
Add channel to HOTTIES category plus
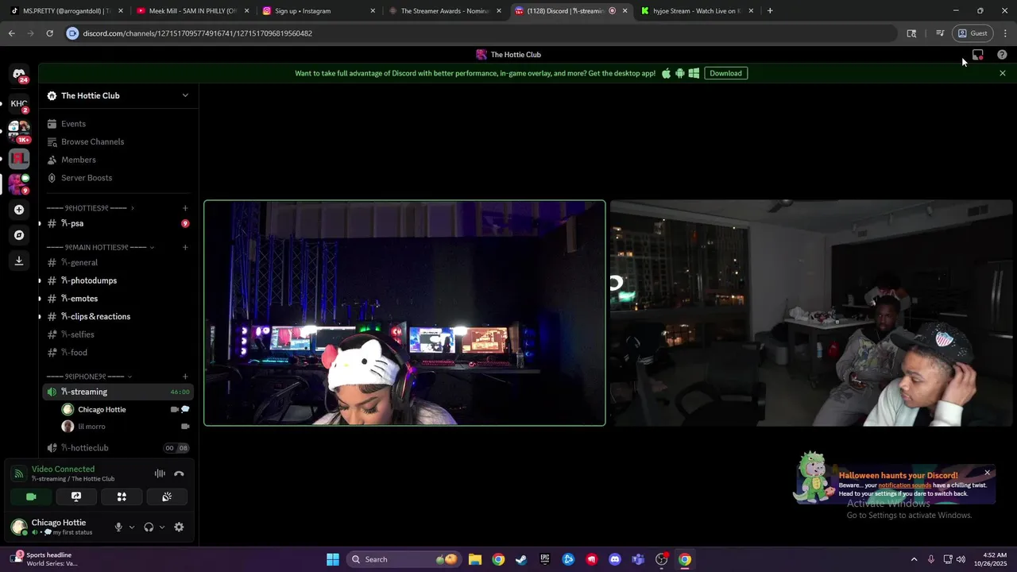tap(185, 208)
